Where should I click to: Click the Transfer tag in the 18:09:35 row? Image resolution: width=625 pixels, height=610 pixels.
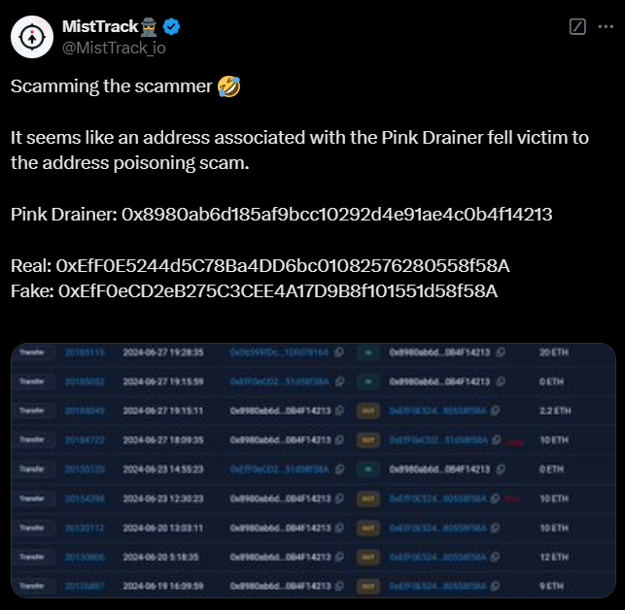point(33,437)
